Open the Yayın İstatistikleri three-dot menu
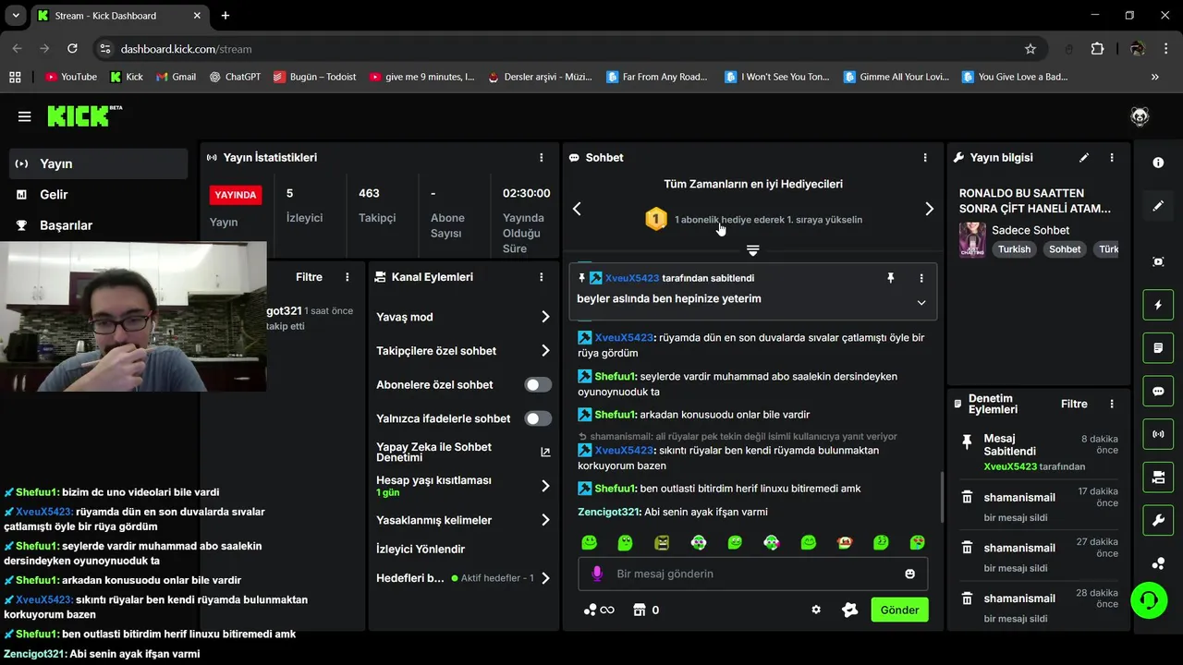1183x665 pixels. [542, 158]
